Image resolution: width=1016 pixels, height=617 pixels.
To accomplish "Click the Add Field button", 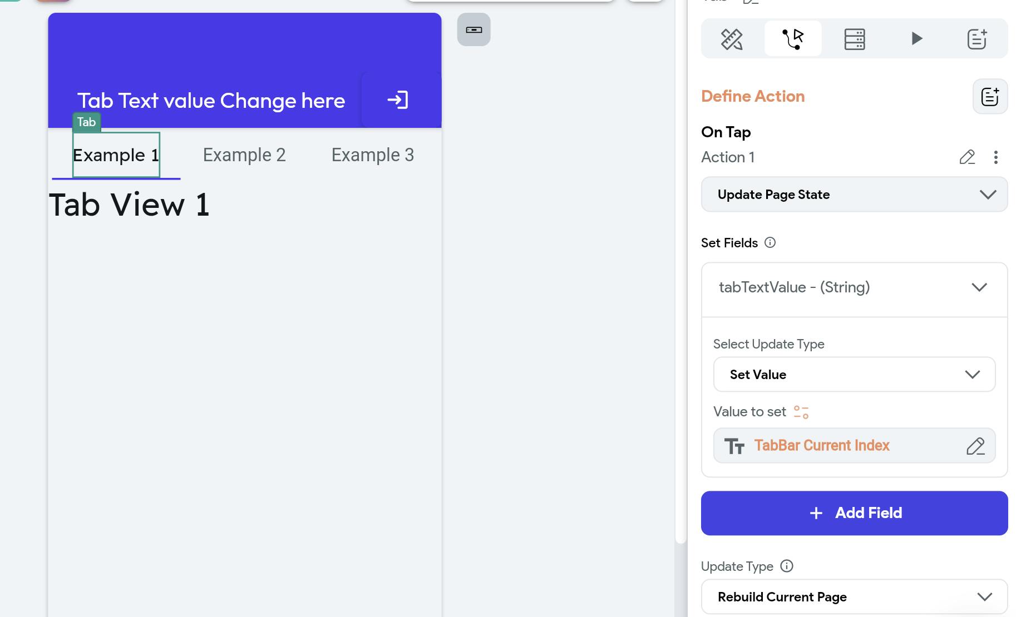I will point(854,513).
